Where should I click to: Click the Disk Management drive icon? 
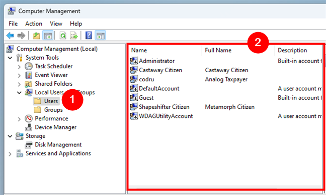click(29, 145)
